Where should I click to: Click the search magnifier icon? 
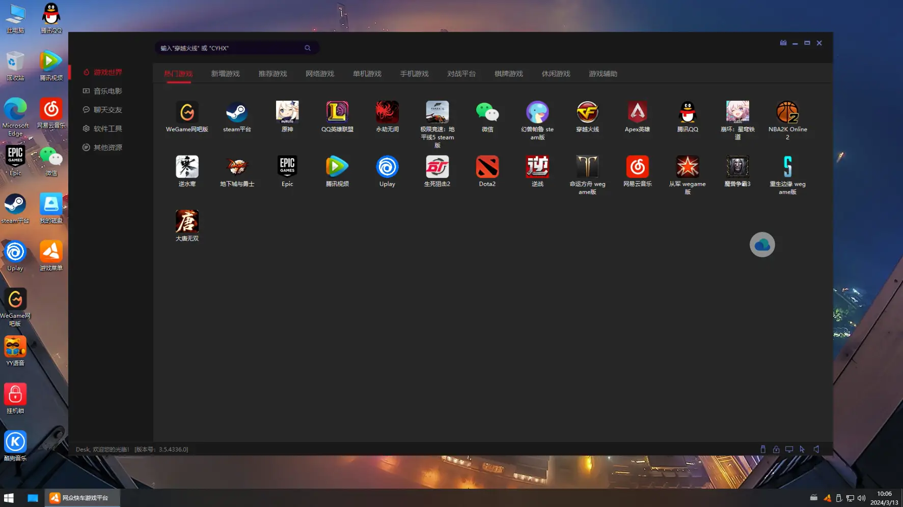click(308, 48)
